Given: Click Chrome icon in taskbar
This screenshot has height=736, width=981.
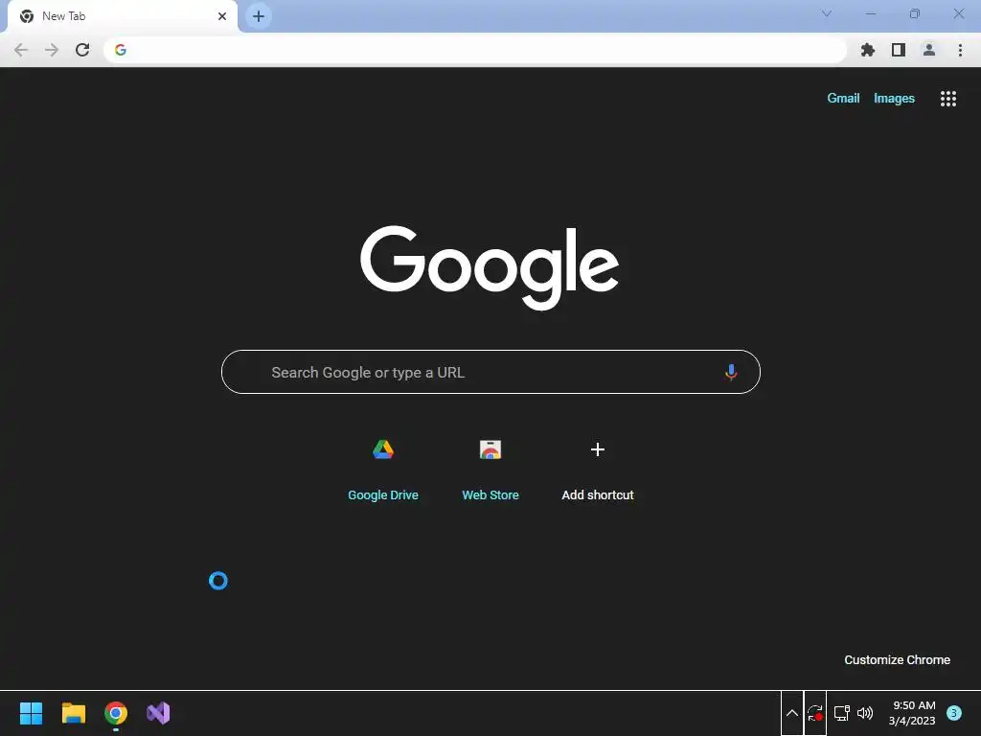Looking at the screenshot, I should (x=116, y=713).
